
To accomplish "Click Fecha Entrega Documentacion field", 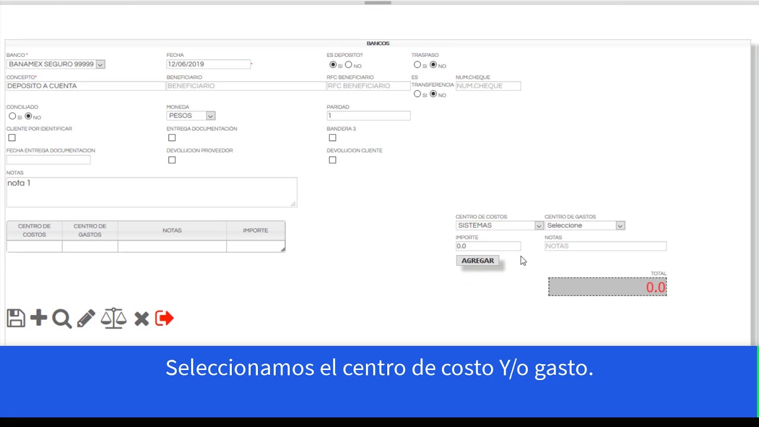I will point(49,160).
